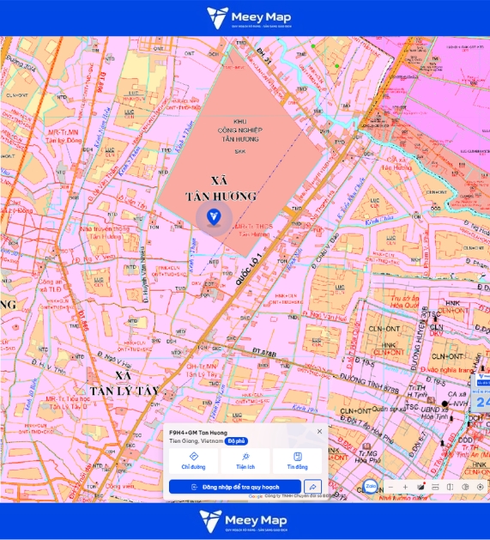Open Tin đăng listings
Image resolution: width=490 pixels, height=540 pixels.
pyautogui.click(x=297, y=461)
